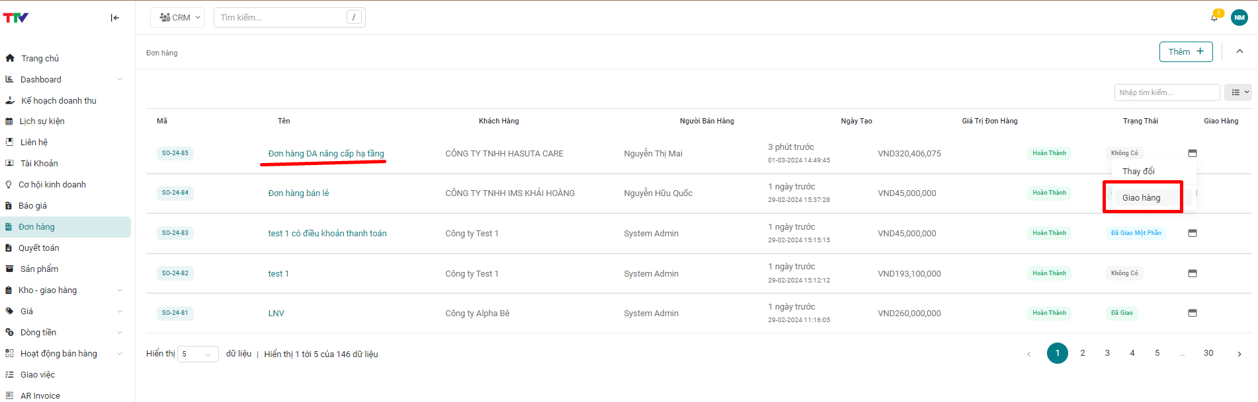Go to Trang chủ home page

(40, 58)
